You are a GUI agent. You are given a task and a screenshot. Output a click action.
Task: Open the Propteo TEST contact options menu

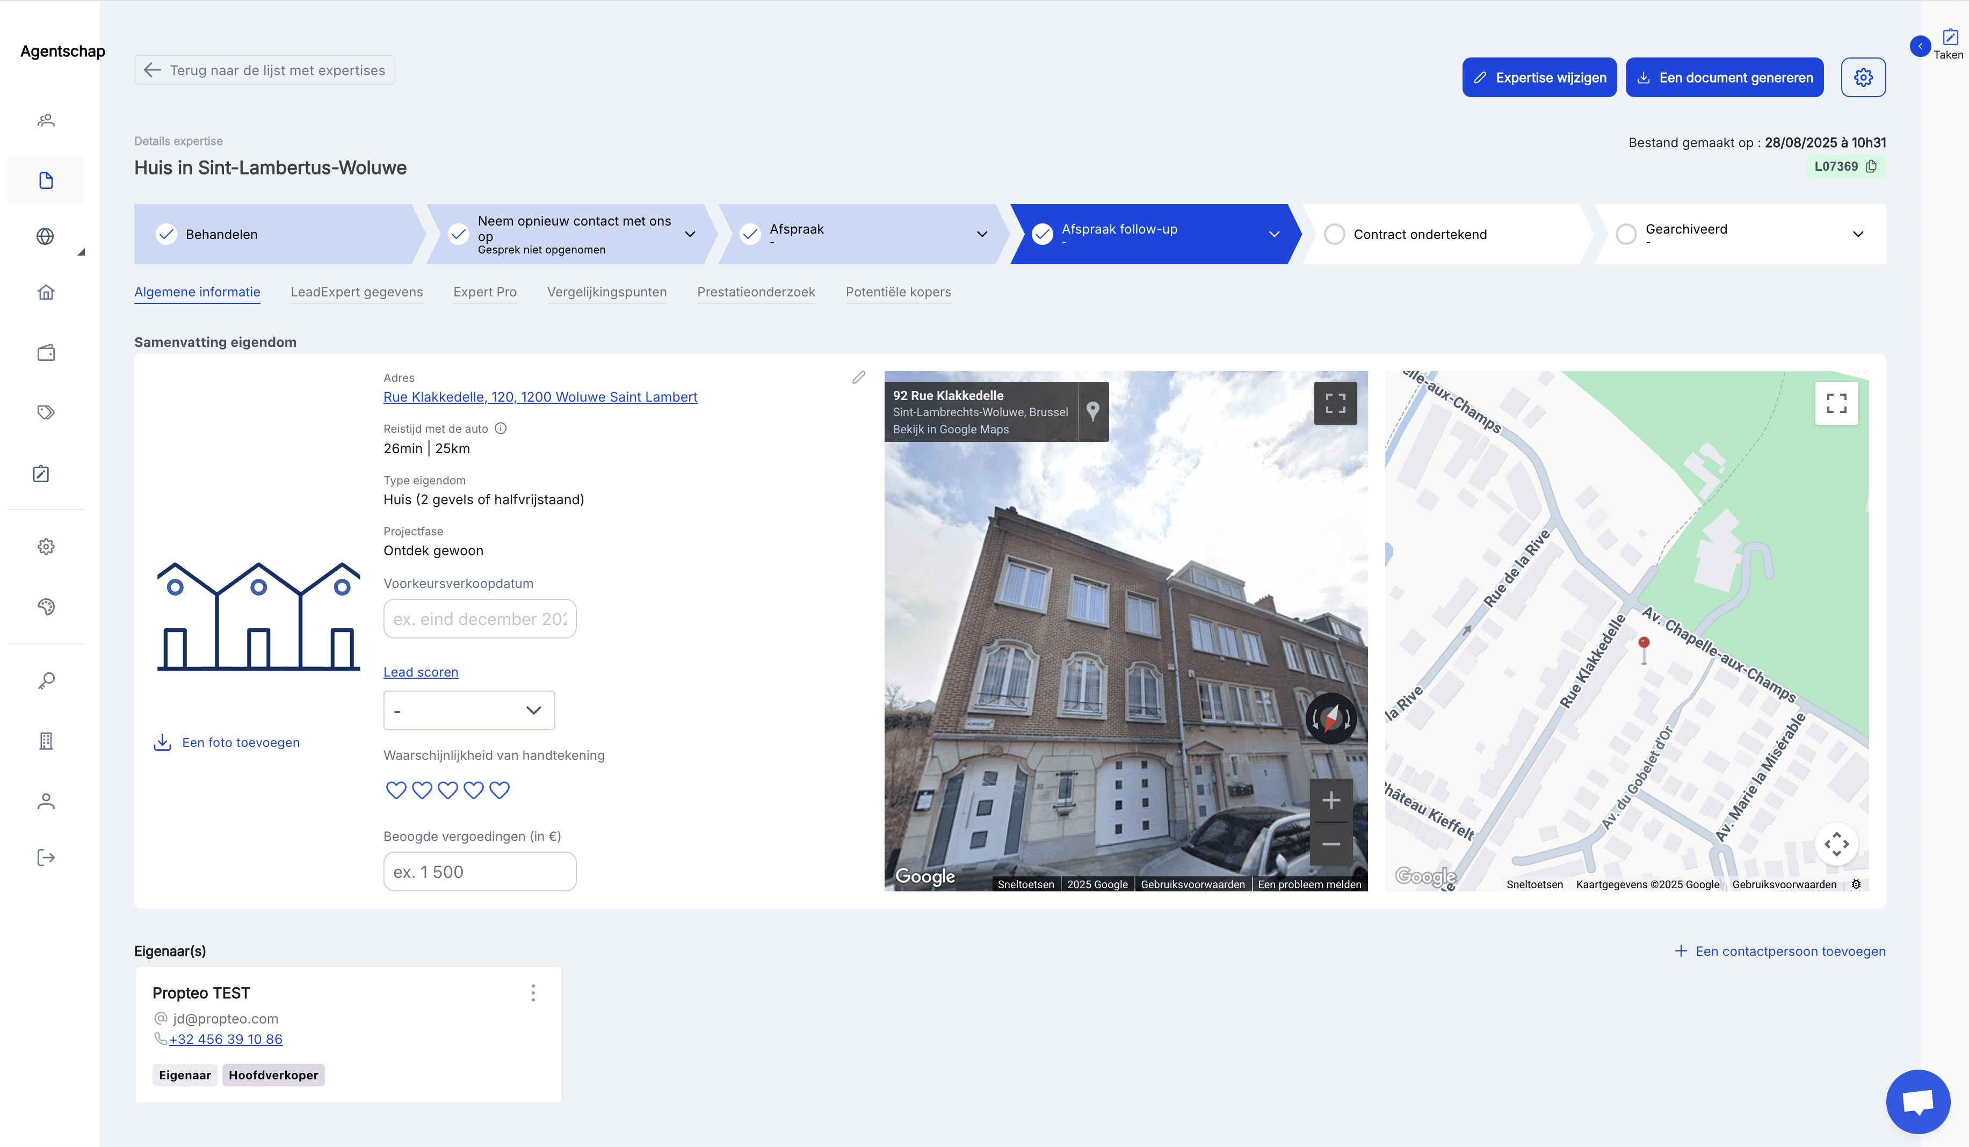[533, 993]
